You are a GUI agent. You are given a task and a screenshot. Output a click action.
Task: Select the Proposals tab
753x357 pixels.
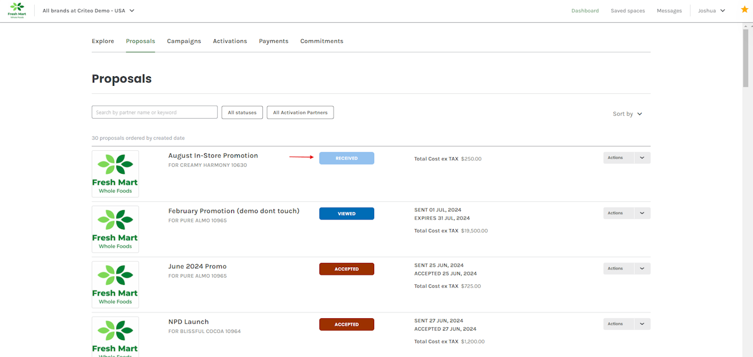141,41
